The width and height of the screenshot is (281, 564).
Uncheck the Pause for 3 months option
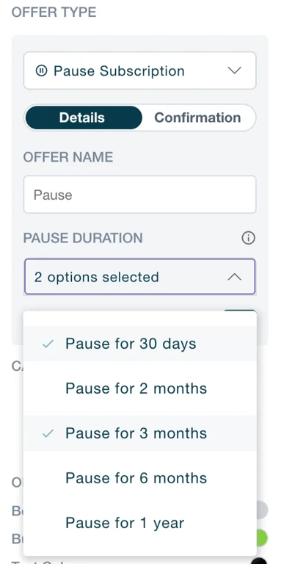[140, 433]
